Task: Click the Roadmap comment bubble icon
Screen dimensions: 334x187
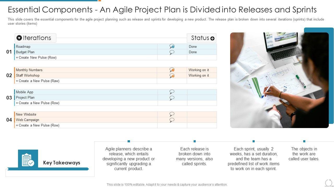Action: tap(172, 46)
